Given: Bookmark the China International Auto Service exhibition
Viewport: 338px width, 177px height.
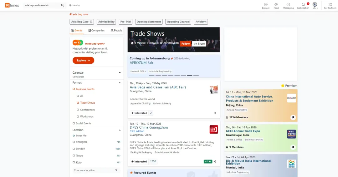Looking at the screenshot, I should click(x=293, y=117).
